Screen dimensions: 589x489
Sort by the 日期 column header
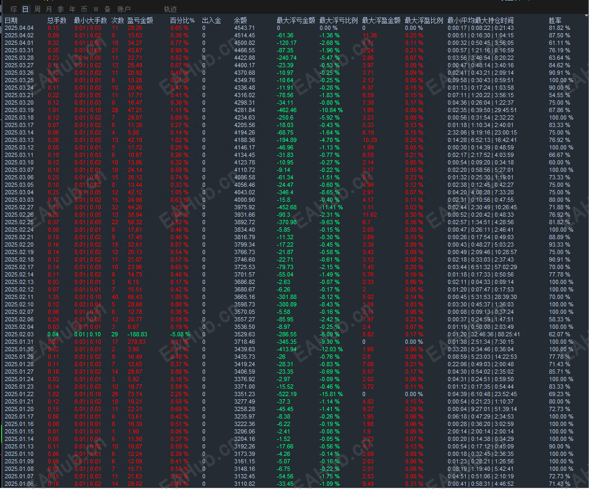click(x=11, y=20)
